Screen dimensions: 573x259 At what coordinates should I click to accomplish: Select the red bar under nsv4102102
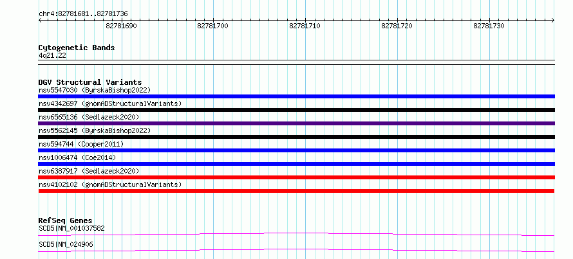[296, 191]
